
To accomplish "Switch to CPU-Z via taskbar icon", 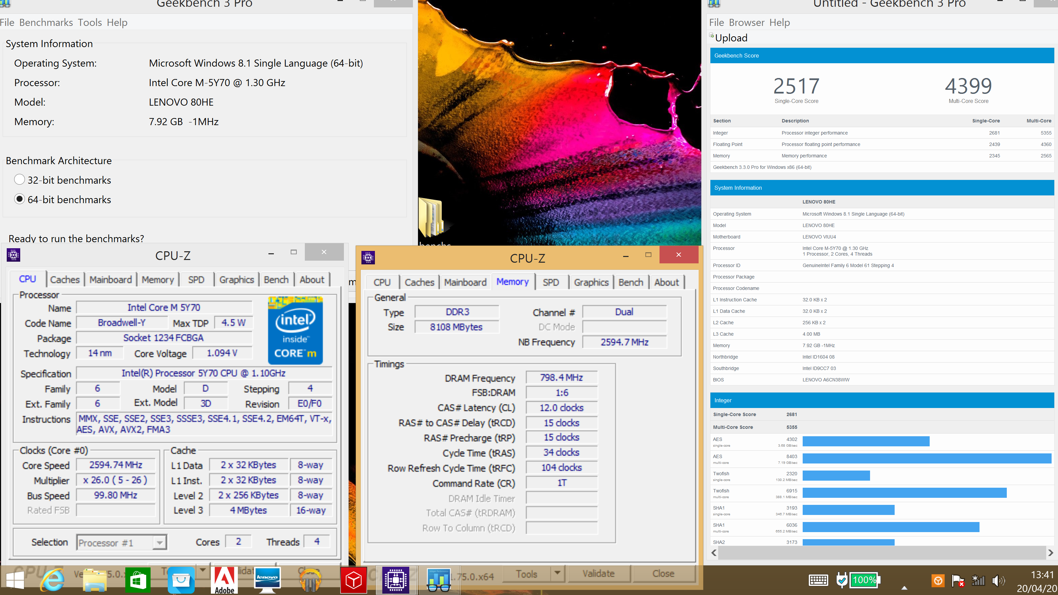I will pos(395,580).
